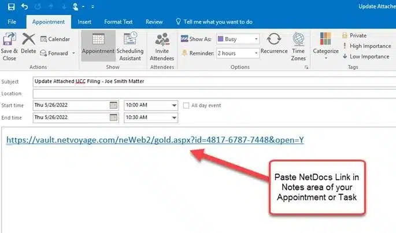Open the Customize Quick Access Toolbar arrow
Screen dimensions: 396x233
(x=92, y=7)
